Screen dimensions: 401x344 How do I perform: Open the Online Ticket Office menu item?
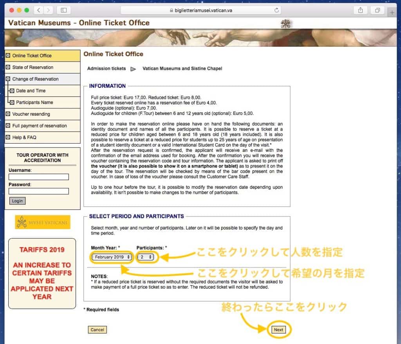point(42,56)
